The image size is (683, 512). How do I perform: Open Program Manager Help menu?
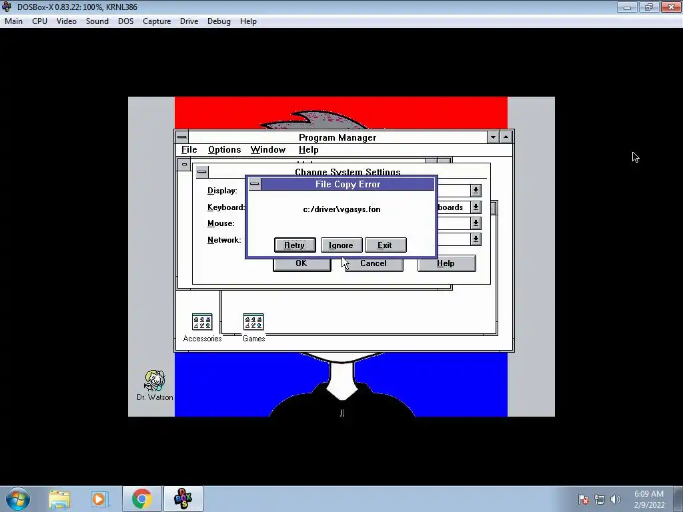[308, 150]
